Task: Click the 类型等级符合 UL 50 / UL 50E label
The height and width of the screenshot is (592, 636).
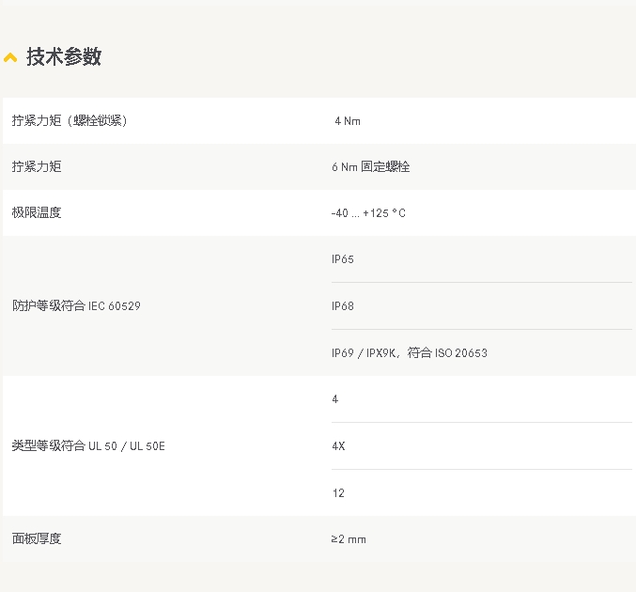Action: tap(88, 446)
